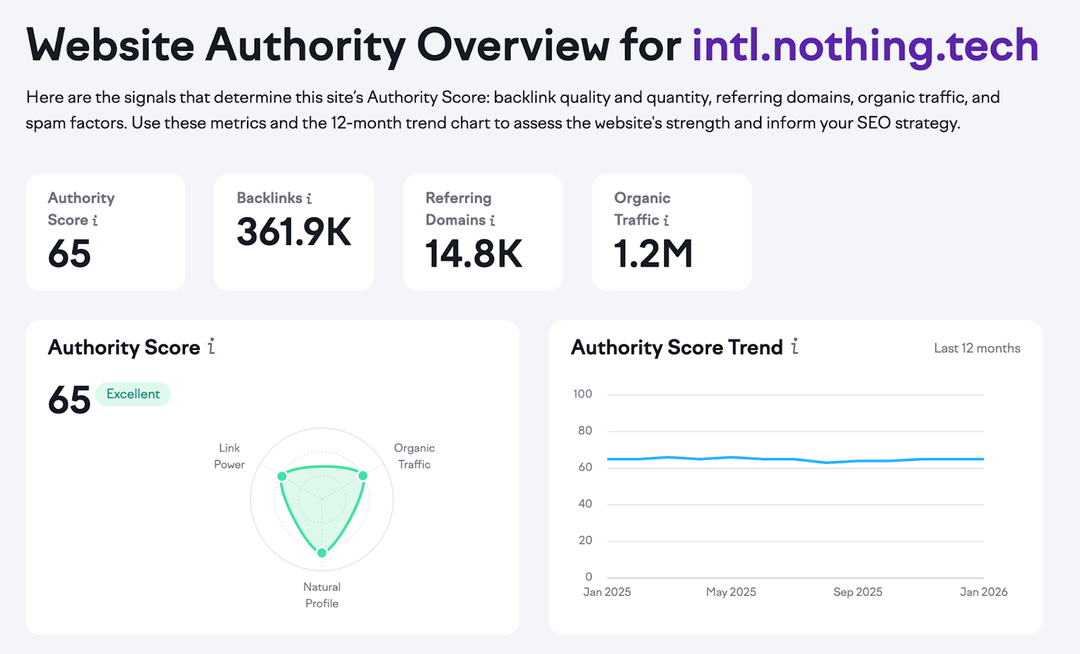This screenshot has height=654, width=1080.
Task: Click the 1.2M organic traffic value
Action: pyautogui.click(x=653, y=254)
